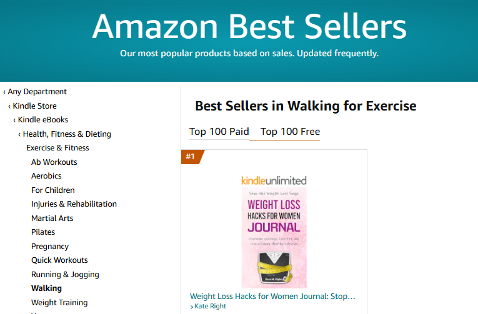Browse the Aerobics category

tap(46, 176)
